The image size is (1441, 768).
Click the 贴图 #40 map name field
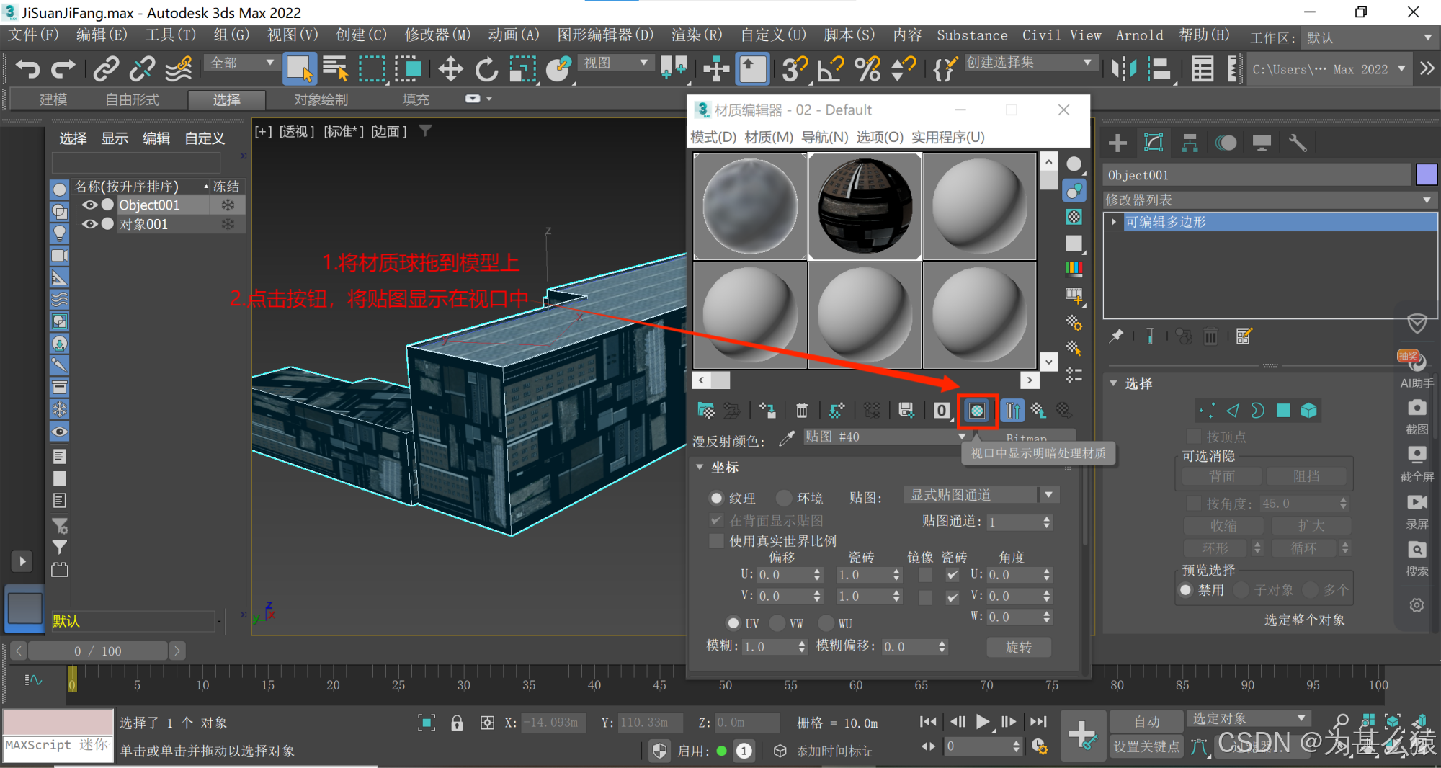click(886, 437)
